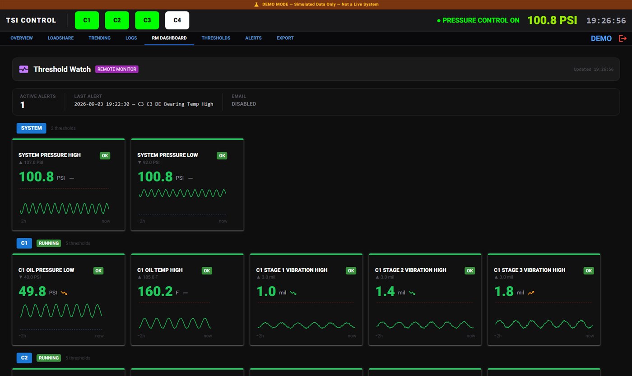Click the C1 Stage 1 Vibration OK badge
The width and height of the screenshot is (632, 376).
(x=351, y=271)
